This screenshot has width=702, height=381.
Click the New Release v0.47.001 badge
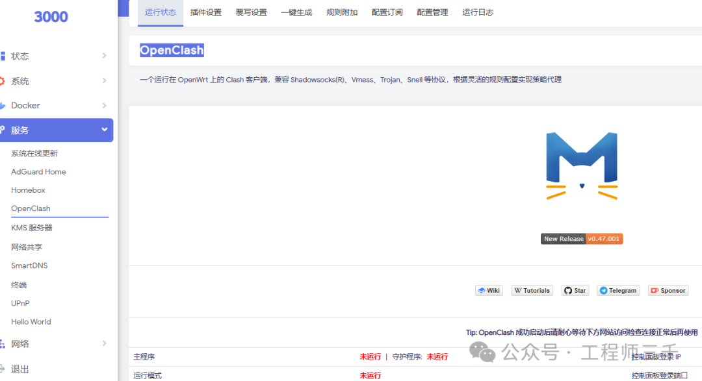pyautogui.click(x=582, y=239)
